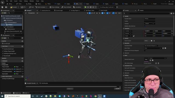Open the File menu
This screenshot has width=175, height=98.
(7, 1)
